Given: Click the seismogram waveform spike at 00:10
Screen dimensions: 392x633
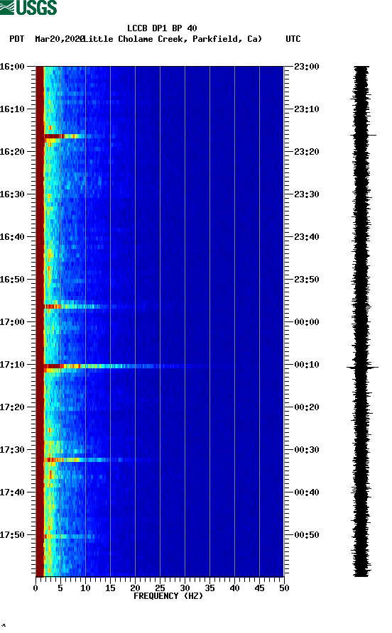Looking at the screenshot, I should coord(362,368).
